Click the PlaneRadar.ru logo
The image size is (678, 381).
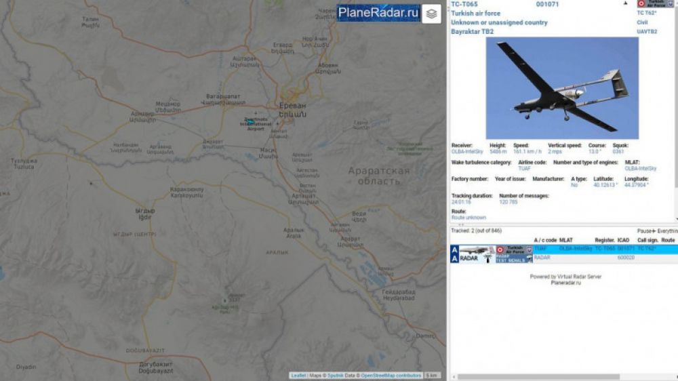click(x=378, y=13)
